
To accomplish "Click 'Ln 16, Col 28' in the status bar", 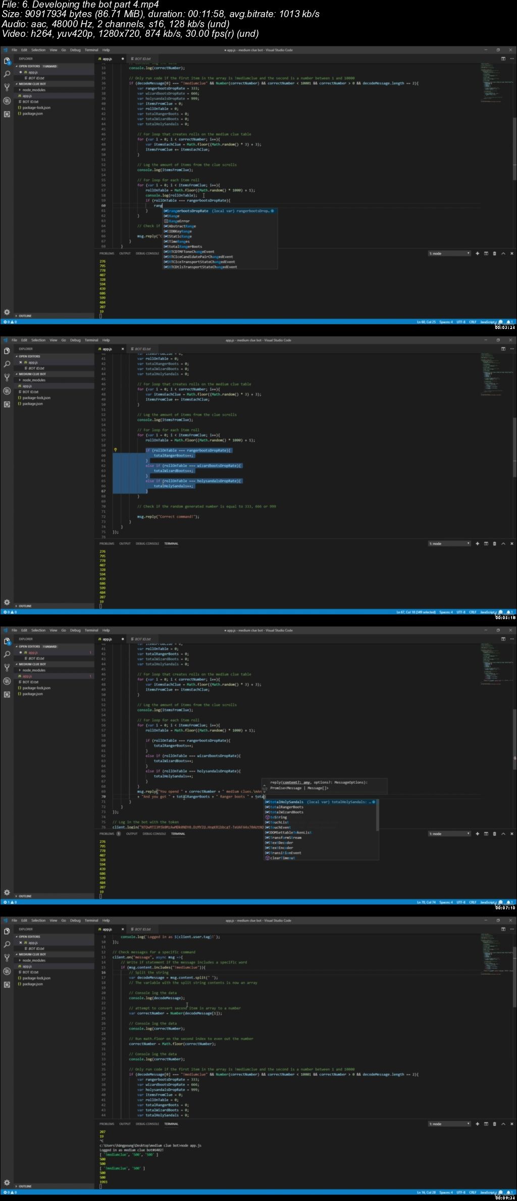I will [426, 1192].
